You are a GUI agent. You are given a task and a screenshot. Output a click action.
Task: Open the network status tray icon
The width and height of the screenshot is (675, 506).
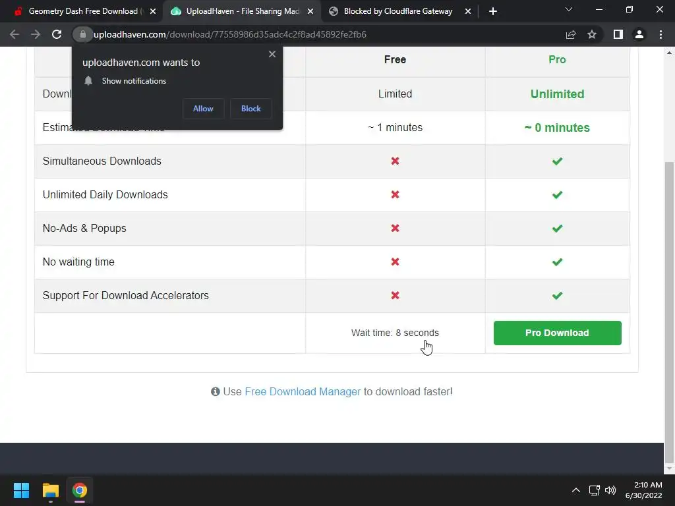click(x=595, y=490)
